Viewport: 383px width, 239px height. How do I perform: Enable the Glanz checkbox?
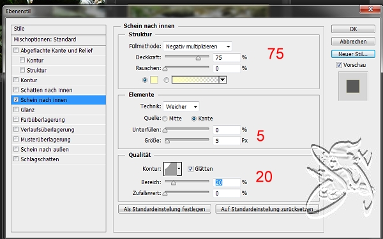16,110
